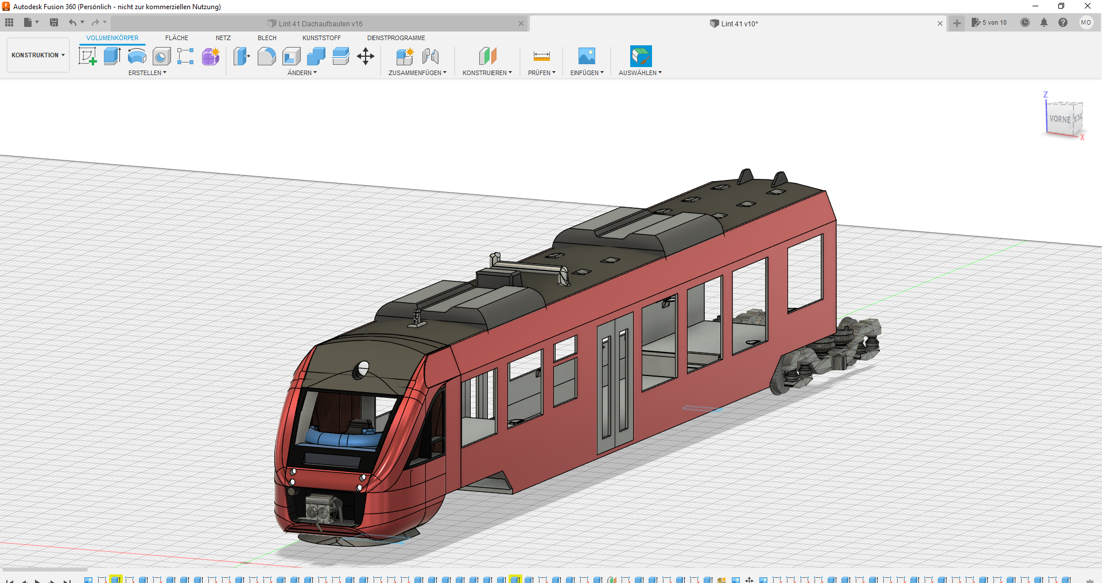The width and height of the screenshot is (1102, 583).
Task: Select the Press Pull tool
Action: pyautogui.click(x=242, y=56)
